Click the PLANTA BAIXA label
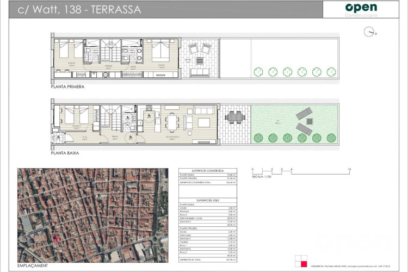 tap(65, 153)
